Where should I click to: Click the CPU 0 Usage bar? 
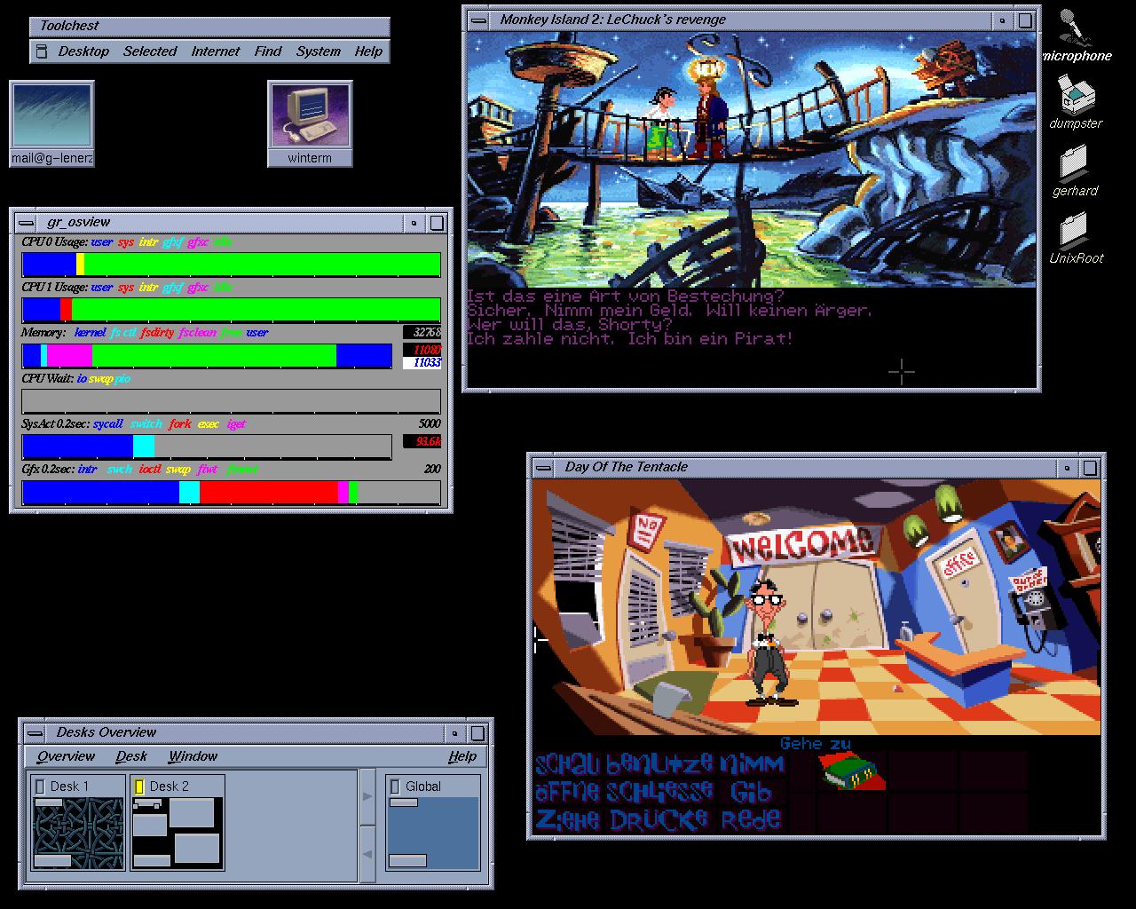(x=231, y=265)
